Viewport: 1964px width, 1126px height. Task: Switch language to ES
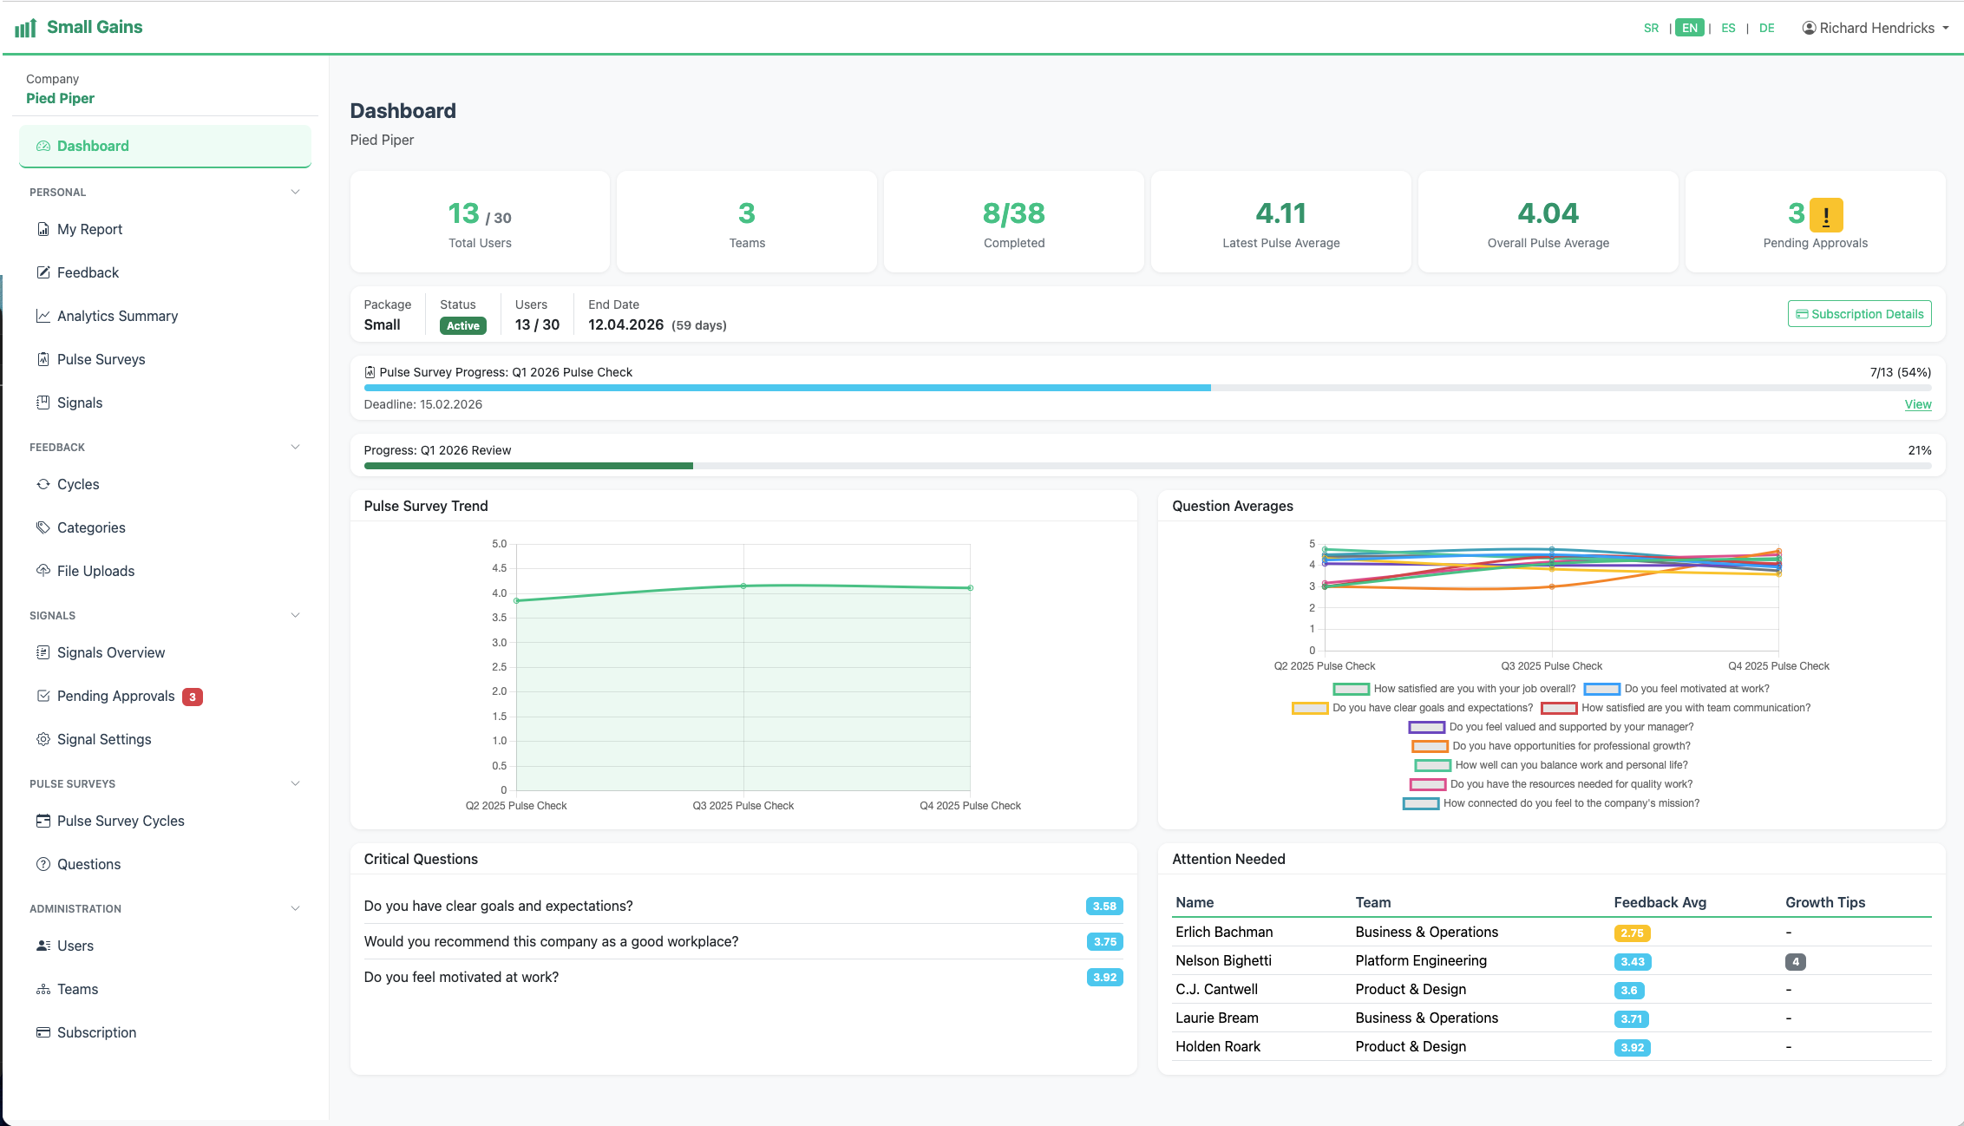click(1728, 28)
